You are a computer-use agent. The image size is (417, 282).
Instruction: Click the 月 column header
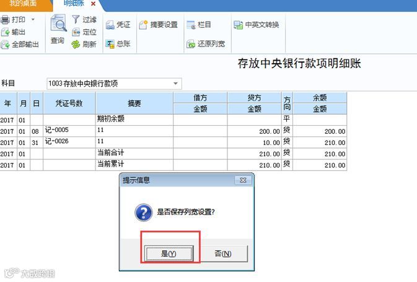coord(24,104)
